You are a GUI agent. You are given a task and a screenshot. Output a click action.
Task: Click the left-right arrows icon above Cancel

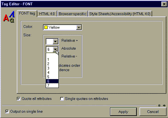[x=164, y=105]
